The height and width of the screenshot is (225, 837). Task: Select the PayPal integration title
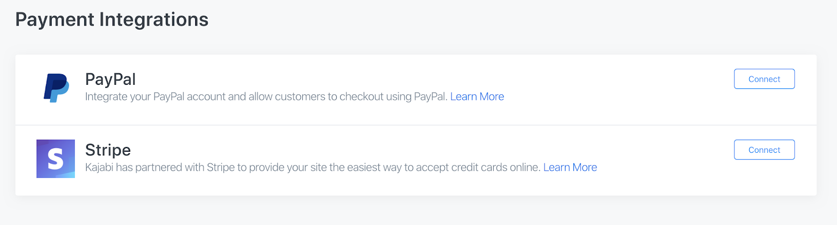[110, 79]
